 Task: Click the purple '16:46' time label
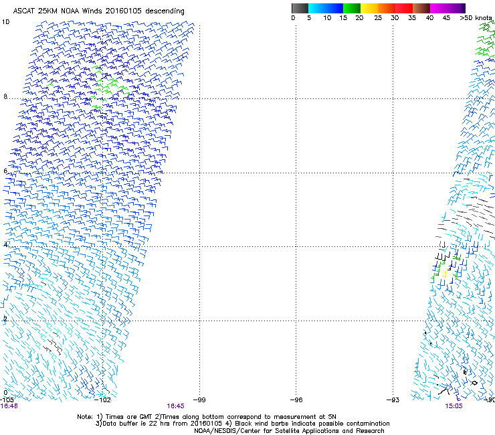click(9, 406)
